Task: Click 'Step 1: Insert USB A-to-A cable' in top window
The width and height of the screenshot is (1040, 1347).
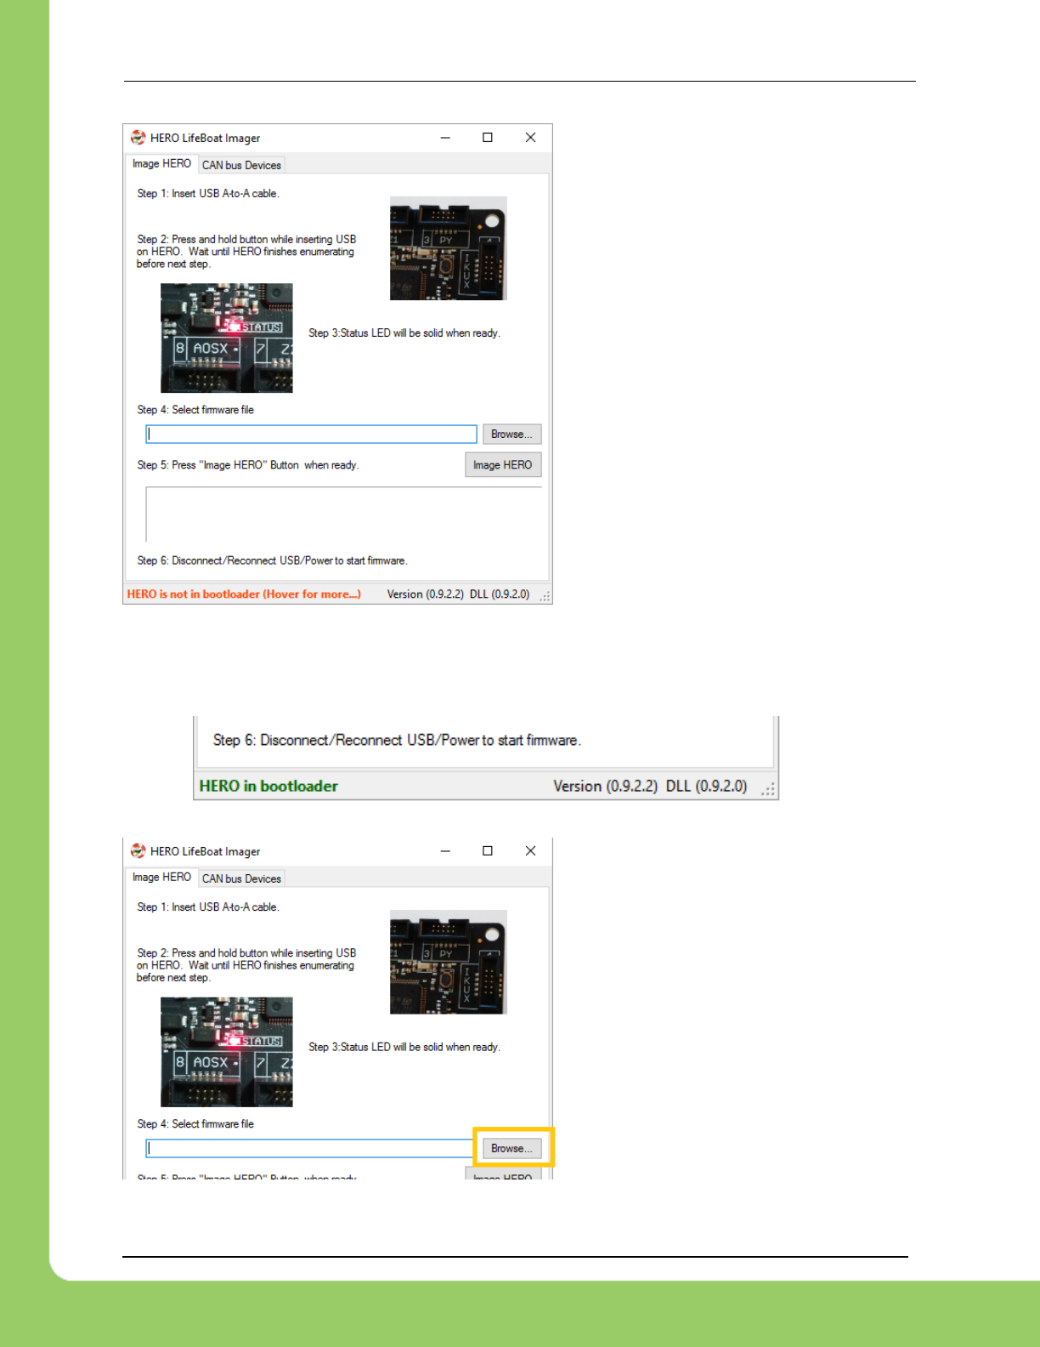Action: (x=208, y=194)
